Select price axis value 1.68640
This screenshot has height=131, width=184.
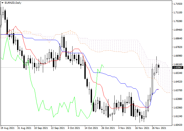tap(178, 39)
